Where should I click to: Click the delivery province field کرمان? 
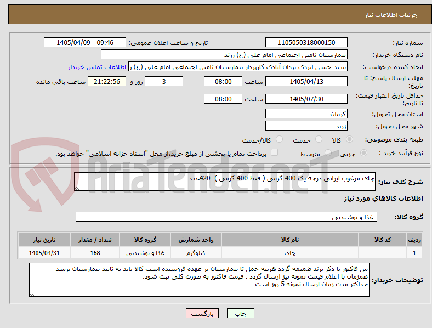[x=306, y=114]
